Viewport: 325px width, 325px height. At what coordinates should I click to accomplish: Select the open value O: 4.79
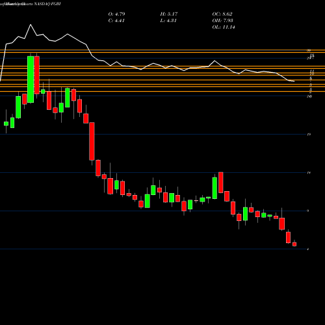point(116,14)
